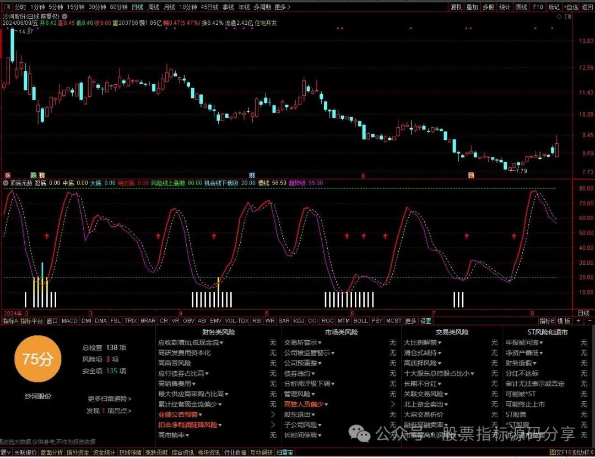The height and width of the screenshot is (458, 595).
Task: Open the 更多 timeframe options
Action: pos(282,7)
